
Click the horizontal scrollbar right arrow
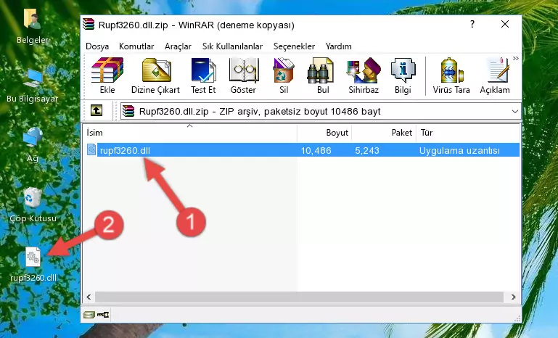513,297
